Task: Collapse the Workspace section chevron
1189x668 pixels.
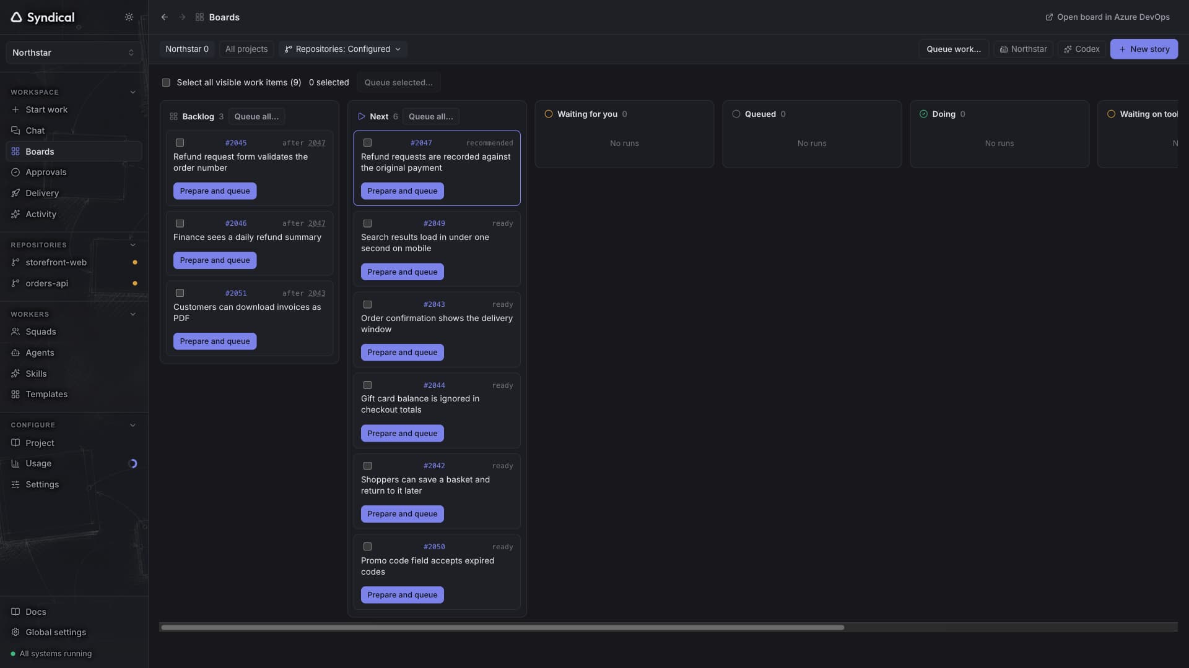Action: 133,92
